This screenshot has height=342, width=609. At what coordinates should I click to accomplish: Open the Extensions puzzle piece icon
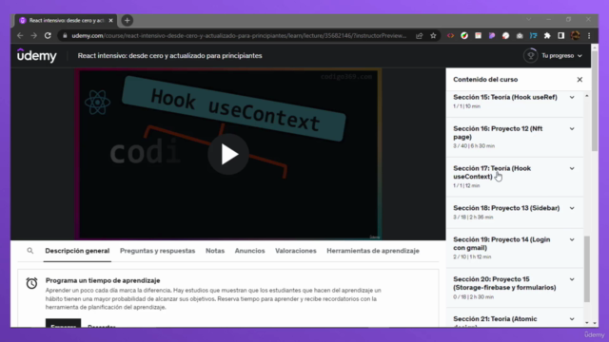[x=547, y=36]
